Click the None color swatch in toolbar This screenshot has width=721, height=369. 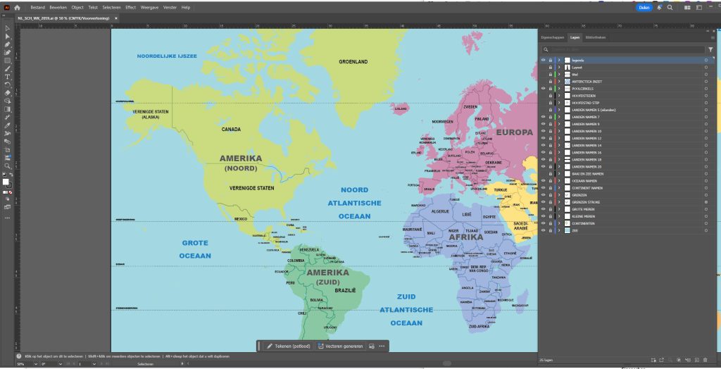(x=11, y=192)
